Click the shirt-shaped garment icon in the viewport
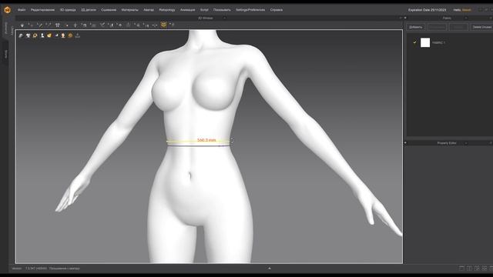 click(x=28, y=35)
